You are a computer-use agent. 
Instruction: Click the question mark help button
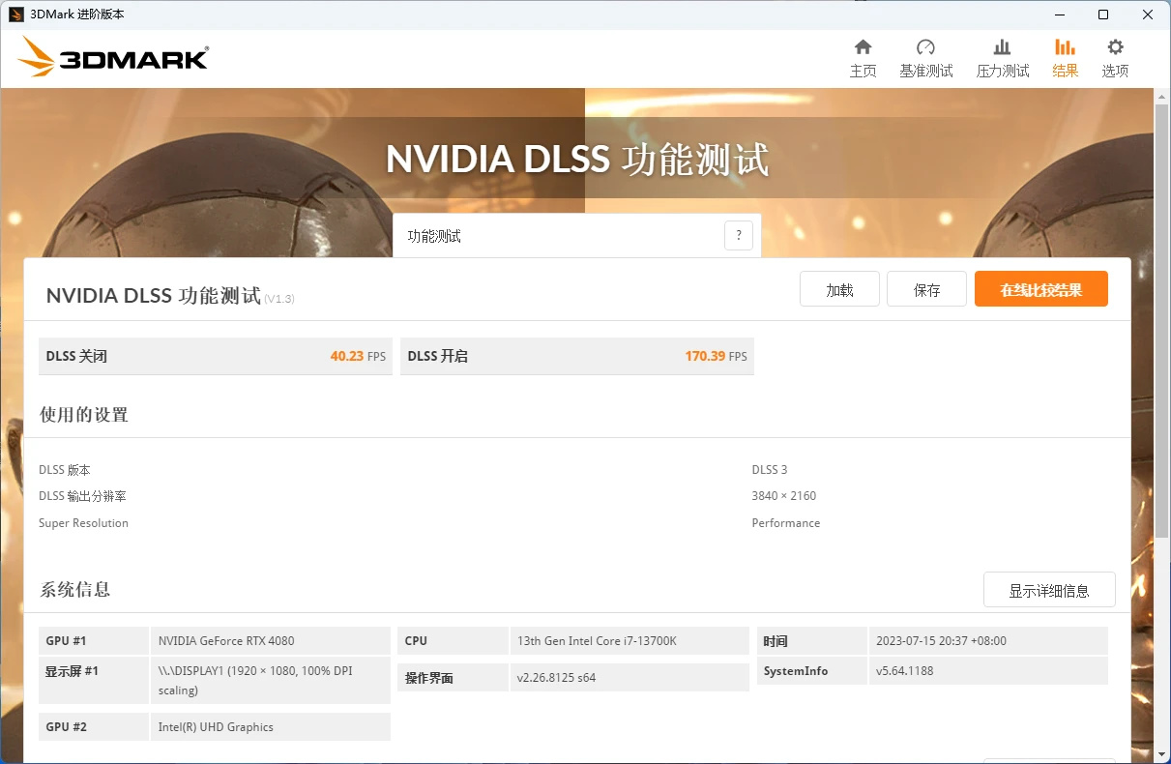739,235
